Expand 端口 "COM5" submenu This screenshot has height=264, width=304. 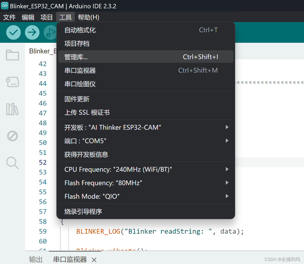click(146, 141)
